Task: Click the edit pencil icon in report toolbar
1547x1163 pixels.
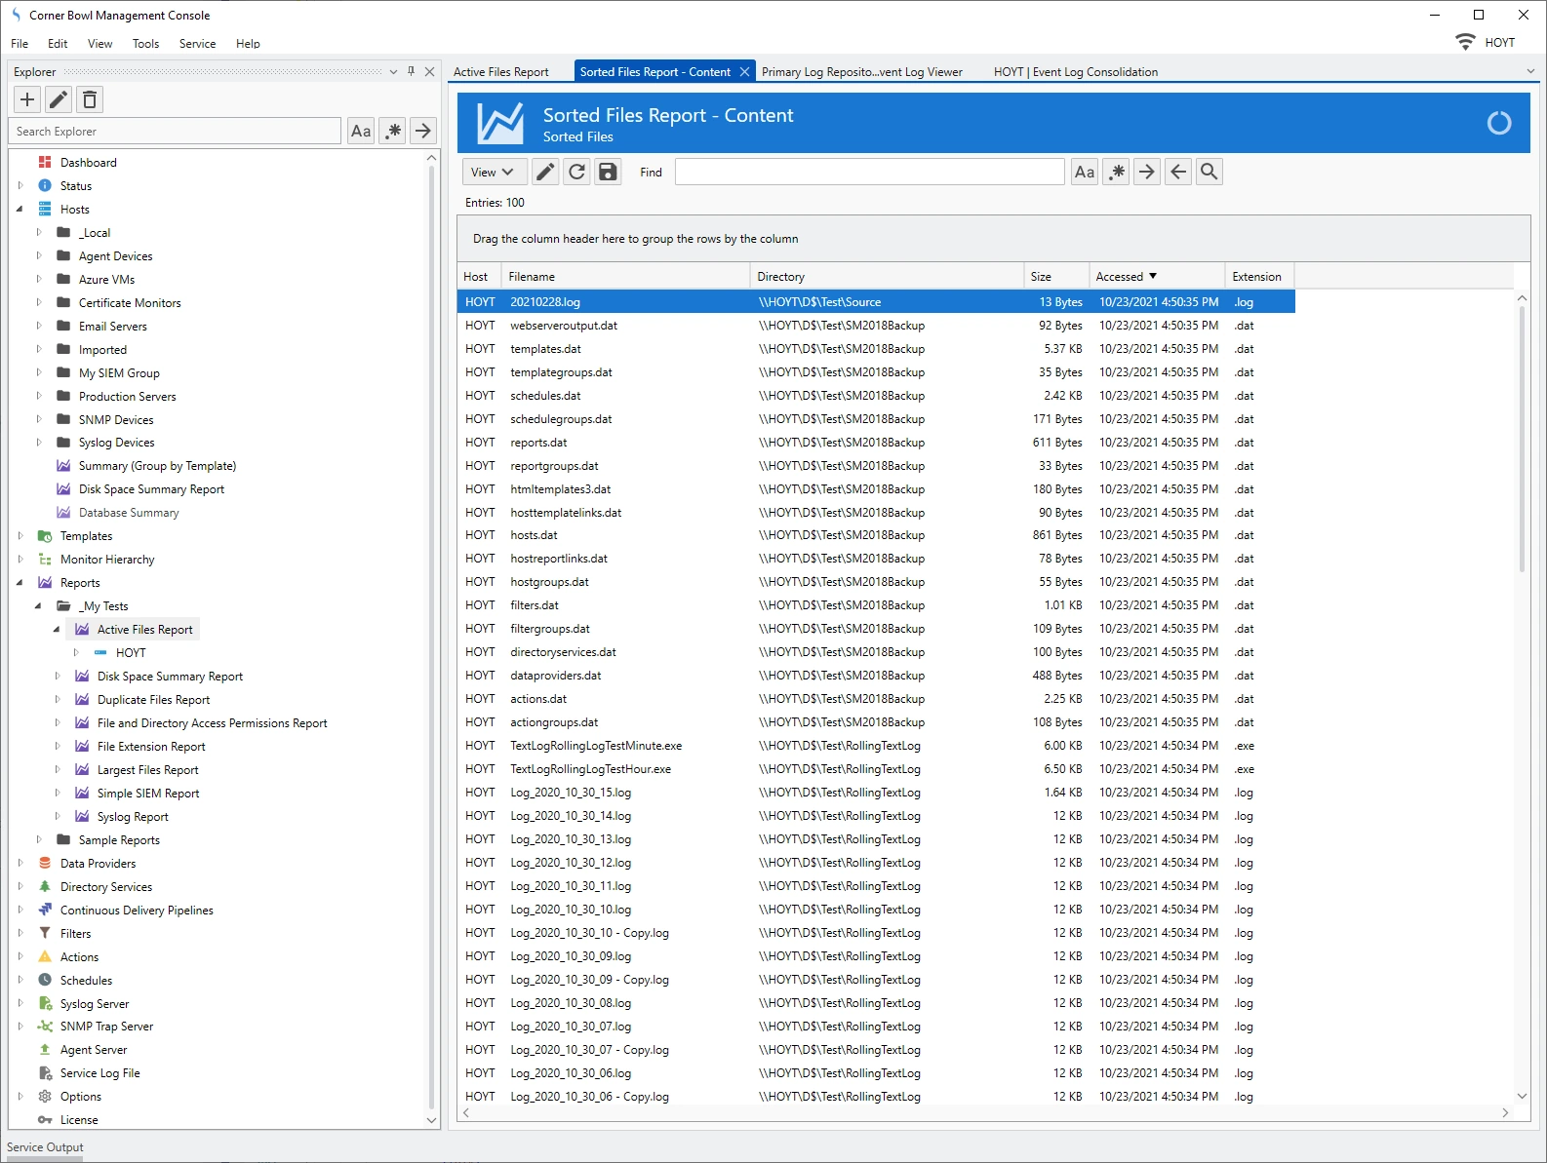Action: (545, 172)
